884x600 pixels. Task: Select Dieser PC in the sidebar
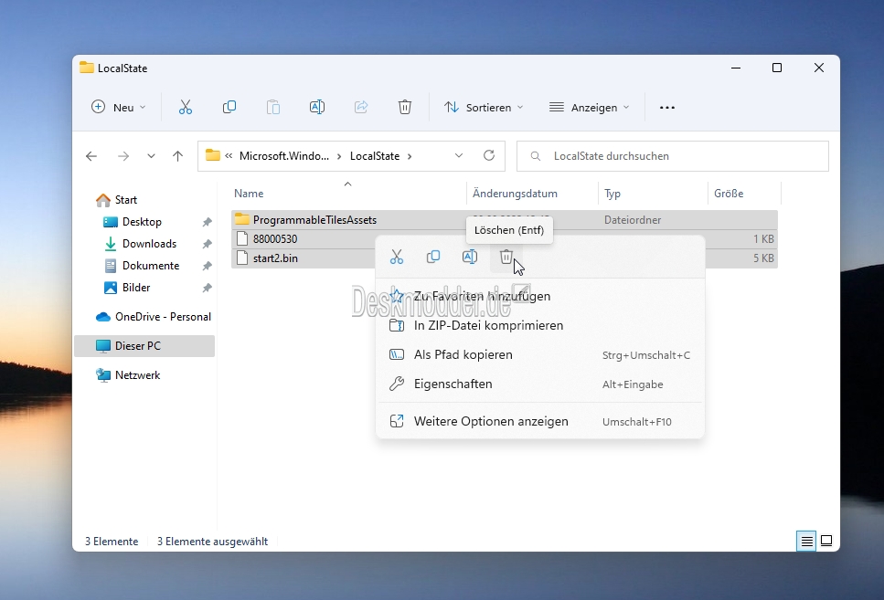click(144, 346)
